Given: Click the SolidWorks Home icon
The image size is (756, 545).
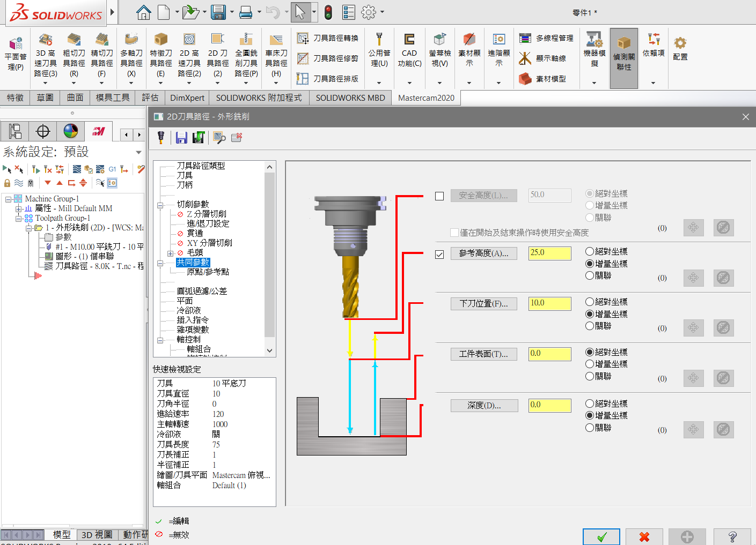Looking at the screenshot, I should click(x=144, y=12).
